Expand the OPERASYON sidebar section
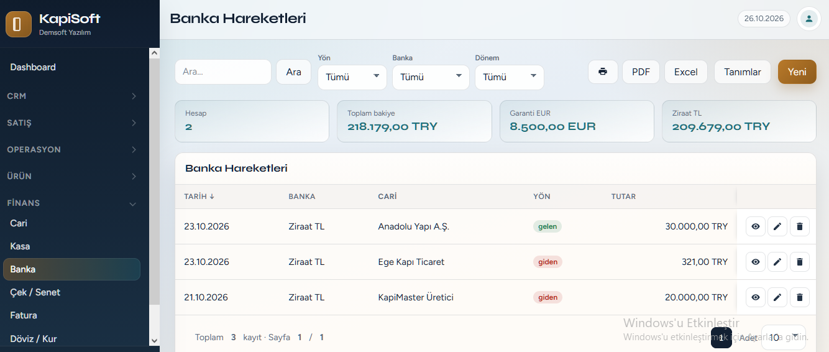The width and height of the screenshot is (829, 352). [71, 150]
